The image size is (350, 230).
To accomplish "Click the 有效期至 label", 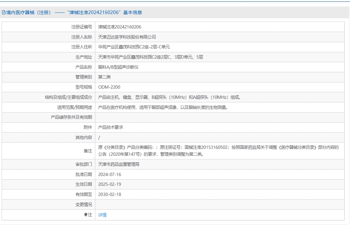I will point(84,194).
